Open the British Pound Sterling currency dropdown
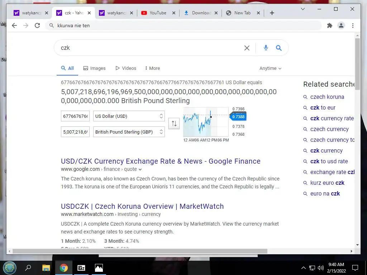The width and height of the screenshot is (367, 275). coord(129,132)
